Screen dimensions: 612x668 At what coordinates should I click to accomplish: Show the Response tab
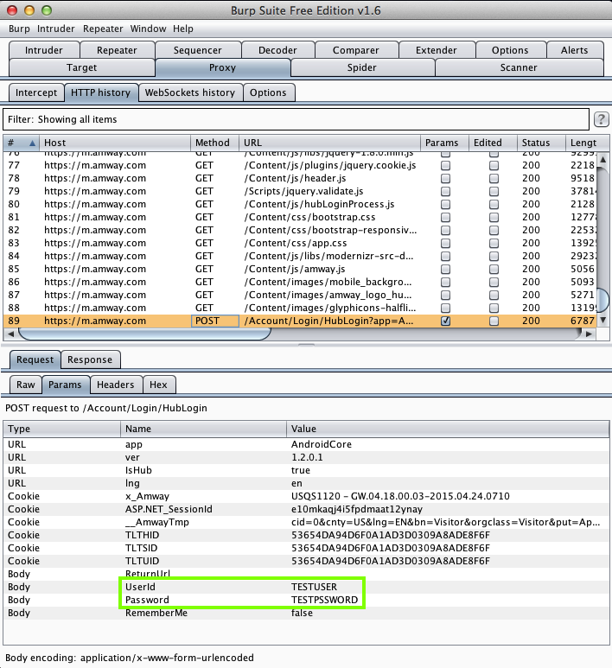89,359
